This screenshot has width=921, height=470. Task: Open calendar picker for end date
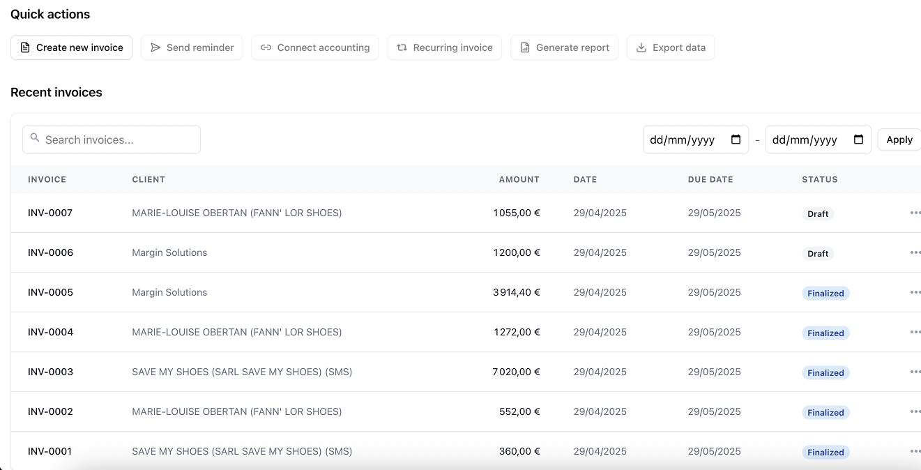858,139
